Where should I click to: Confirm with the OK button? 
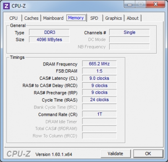tap(148, 154)
